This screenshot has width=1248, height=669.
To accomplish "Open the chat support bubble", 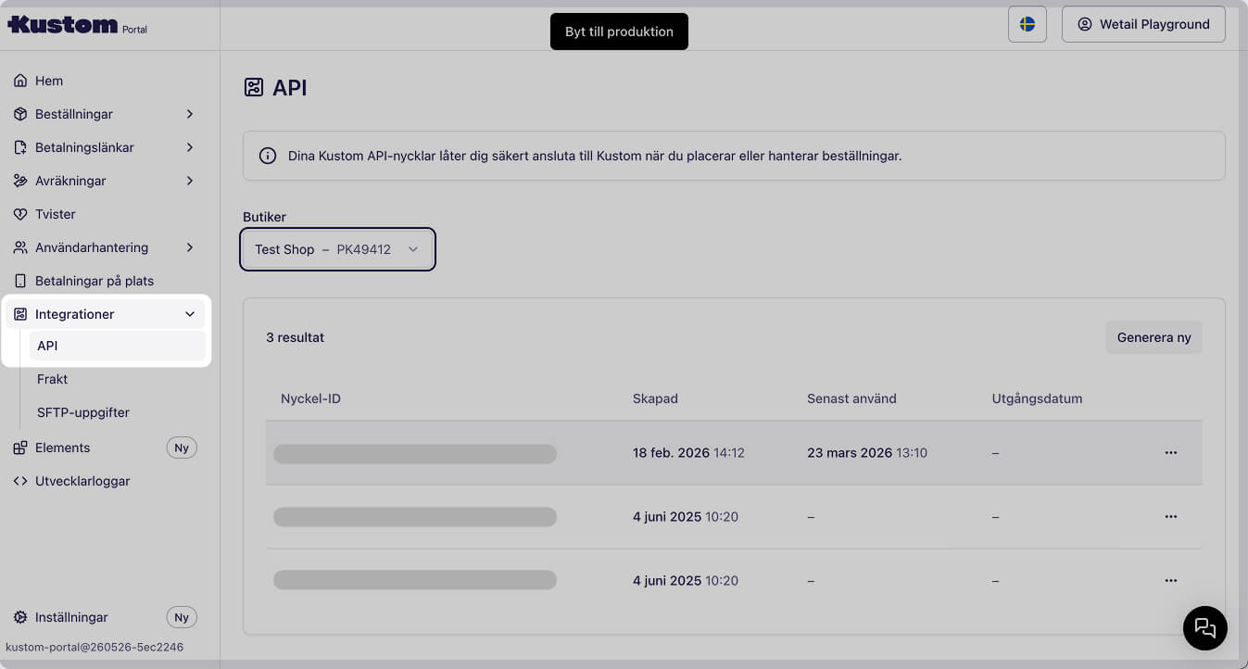I will click(x=1205, y=627).
